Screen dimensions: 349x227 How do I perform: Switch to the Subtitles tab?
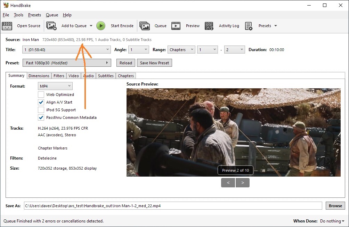pos(106,76)
